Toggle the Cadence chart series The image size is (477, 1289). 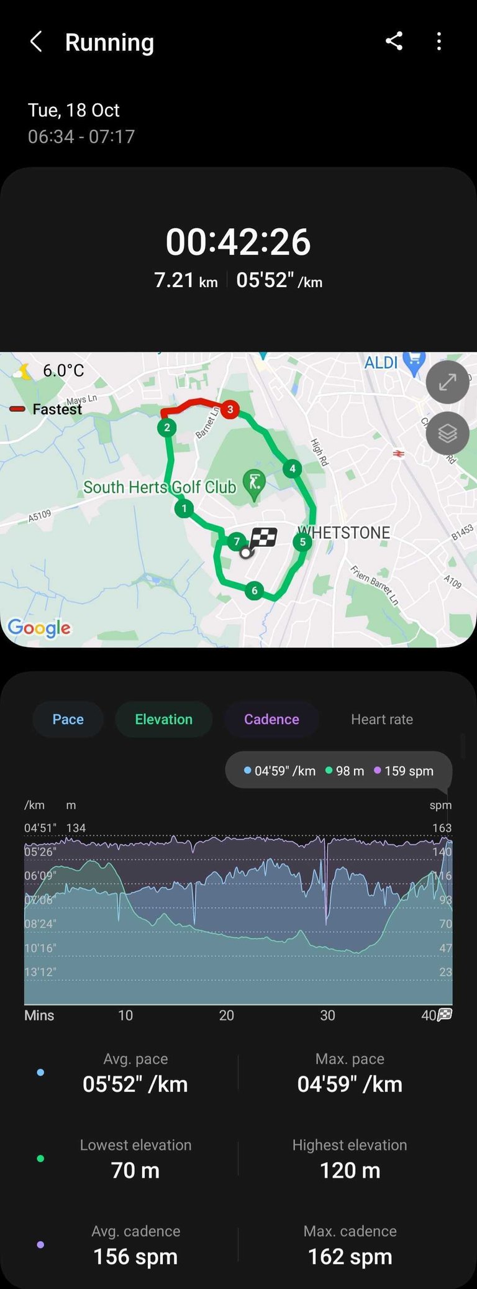click(x=271, y=719)
